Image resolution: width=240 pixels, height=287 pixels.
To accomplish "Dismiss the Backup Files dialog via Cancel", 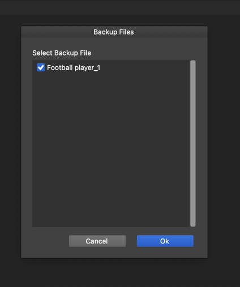I will pos(97,241).
